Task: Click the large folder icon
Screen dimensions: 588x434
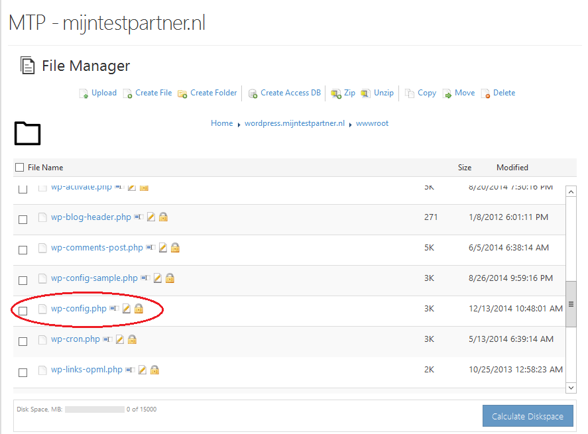Action: coord(27,133)
